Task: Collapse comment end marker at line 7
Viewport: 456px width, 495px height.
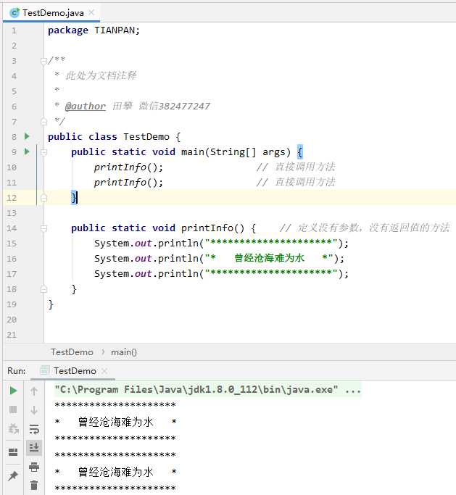Action: tap(44, 122)
